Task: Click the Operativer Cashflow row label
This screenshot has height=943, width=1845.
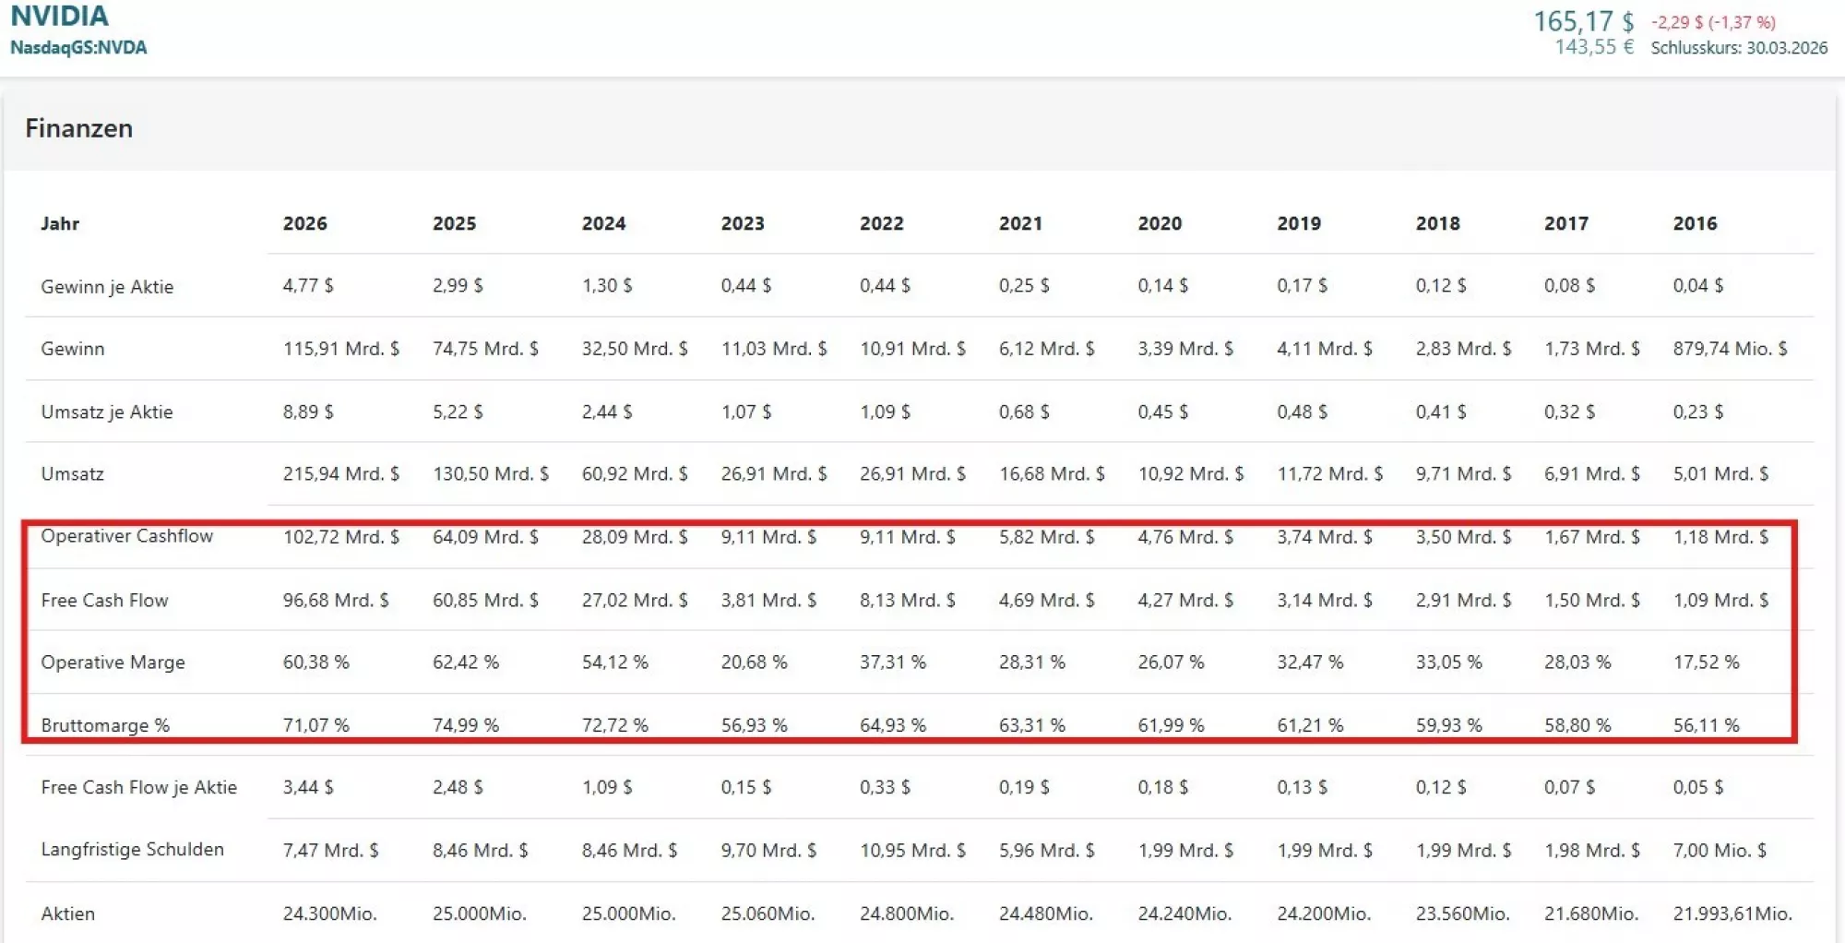Action: [126, 536]
